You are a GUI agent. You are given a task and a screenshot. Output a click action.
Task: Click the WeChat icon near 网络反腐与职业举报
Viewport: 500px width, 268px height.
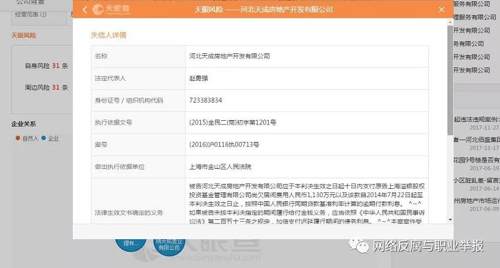[x=358, y=245]
